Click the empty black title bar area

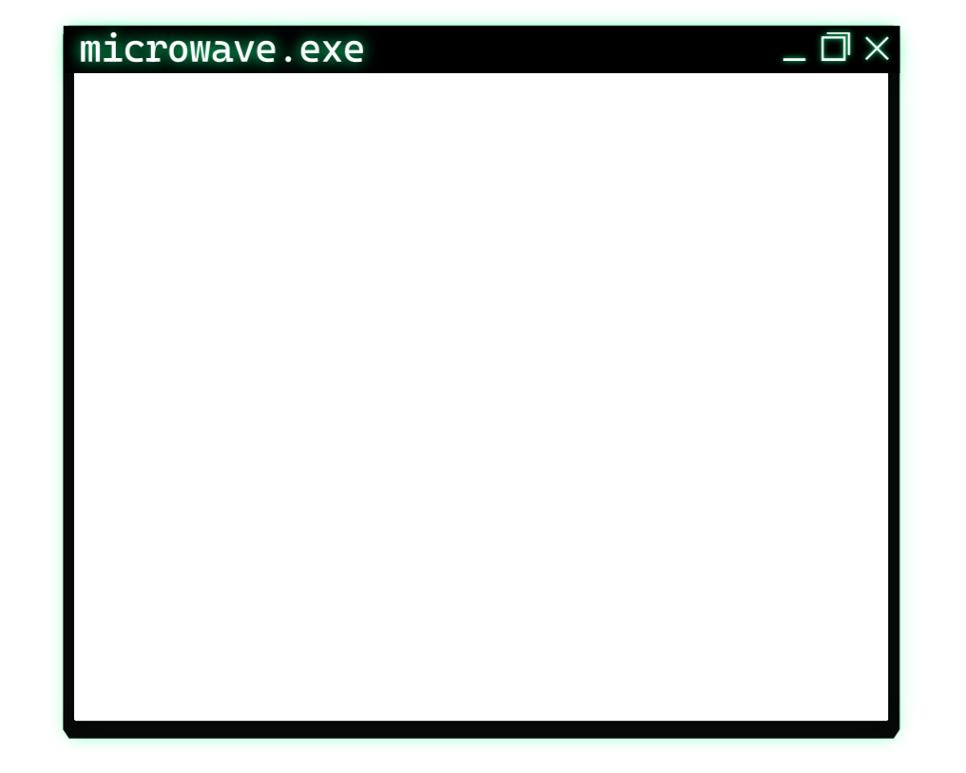pos(573,49)
